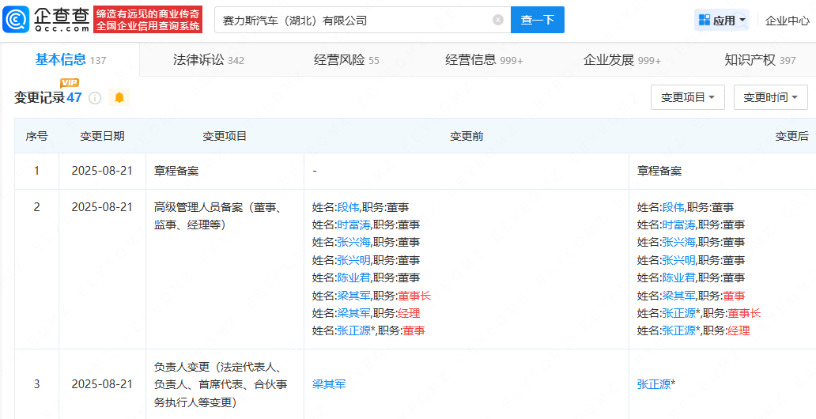Click 变更记录 count 47
The width and height of the screenshot is (816, 419).
click(x=74, y=97)
